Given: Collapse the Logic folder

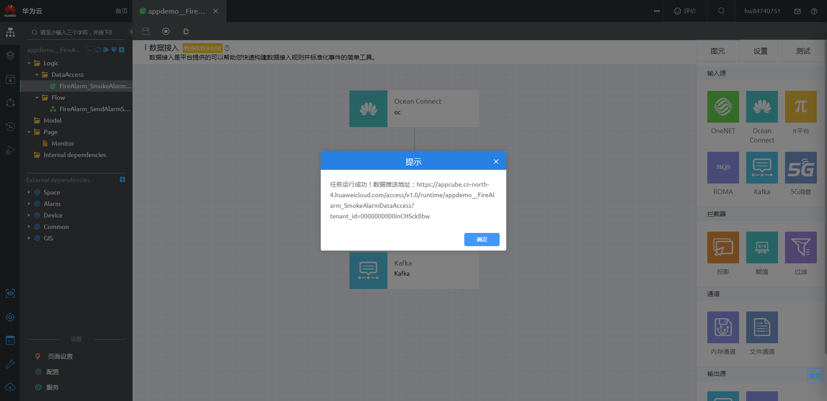Looking at the screenshot, I should pos(29,63).
